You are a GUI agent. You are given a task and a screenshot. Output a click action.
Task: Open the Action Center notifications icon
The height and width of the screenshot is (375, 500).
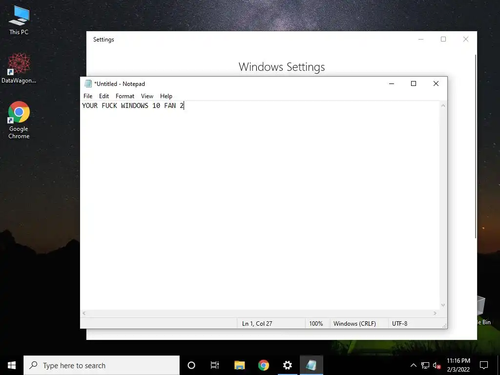484,365
